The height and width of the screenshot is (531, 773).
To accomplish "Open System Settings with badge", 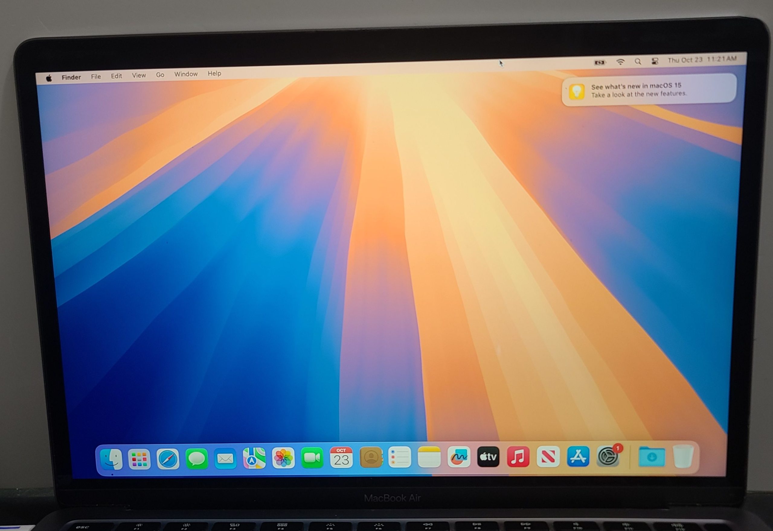I will click(608, 457).
